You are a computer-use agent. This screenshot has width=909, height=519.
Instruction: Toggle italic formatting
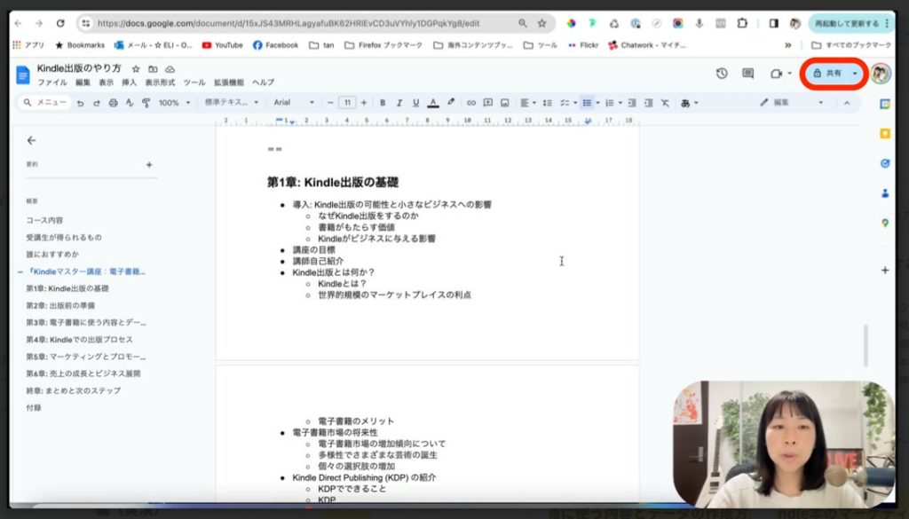399,103
